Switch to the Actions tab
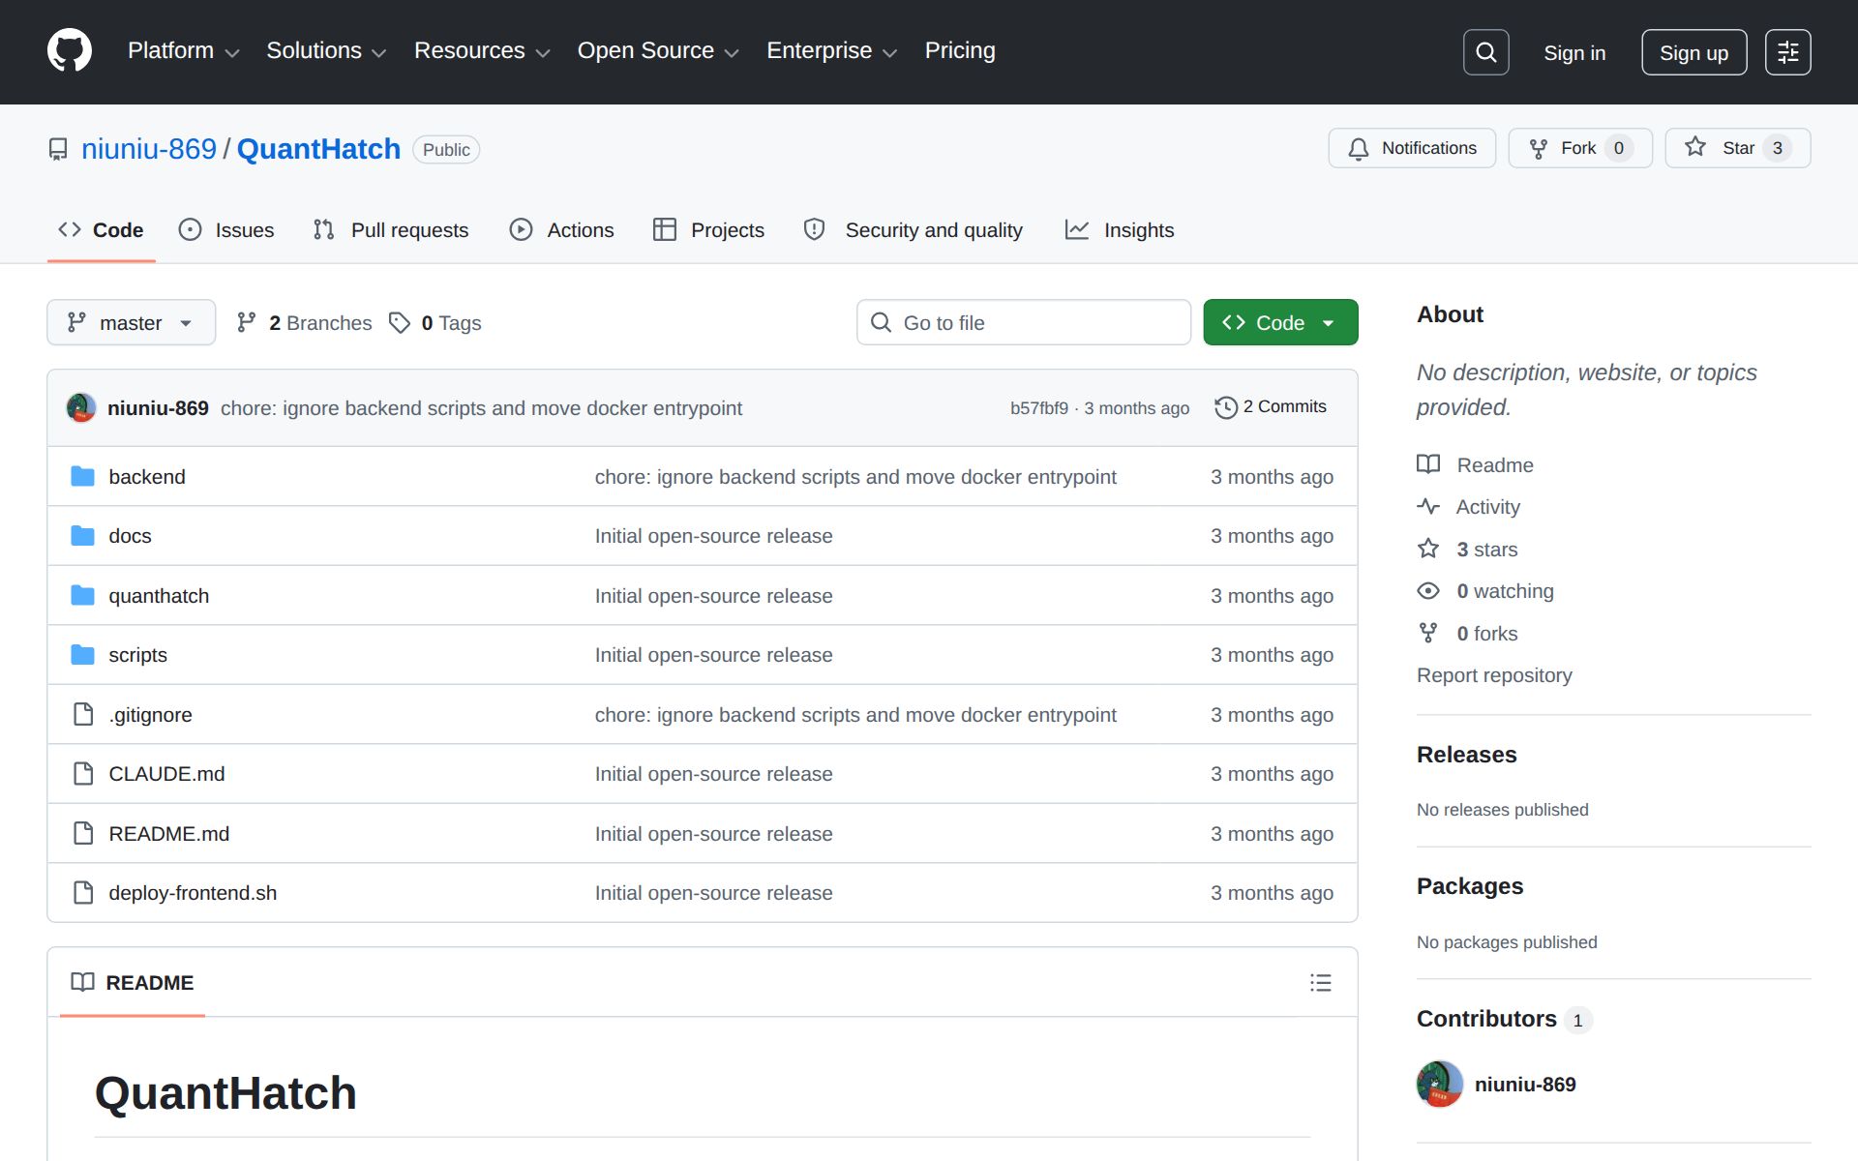 point(562,229)
